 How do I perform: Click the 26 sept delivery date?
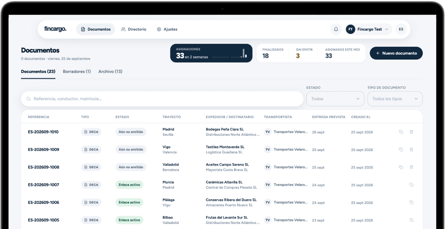pos(318,132)
